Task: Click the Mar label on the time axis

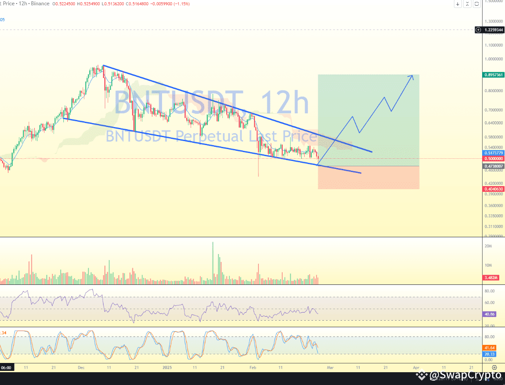Action: tap(330, 367)
